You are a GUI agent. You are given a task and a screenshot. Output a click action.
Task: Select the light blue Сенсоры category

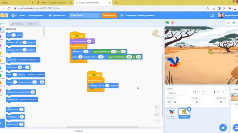tap(1, 68)
